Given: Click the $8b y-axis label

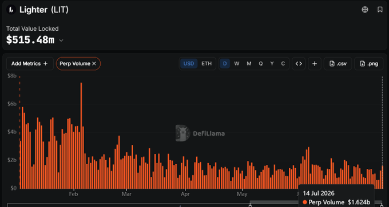Looking at the screenshot, I should click(x=12, y=76).
